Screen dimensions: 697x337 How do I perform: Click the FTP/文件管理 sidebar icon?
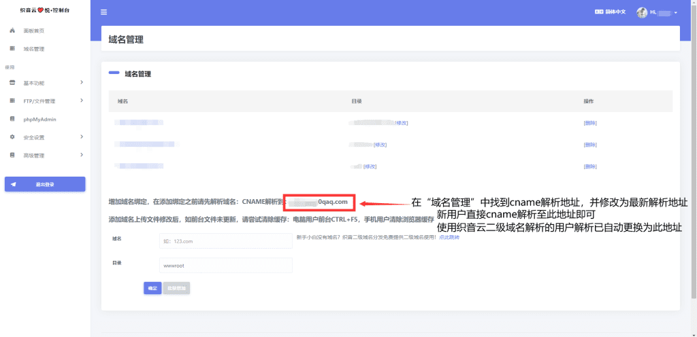pos(12,101)
